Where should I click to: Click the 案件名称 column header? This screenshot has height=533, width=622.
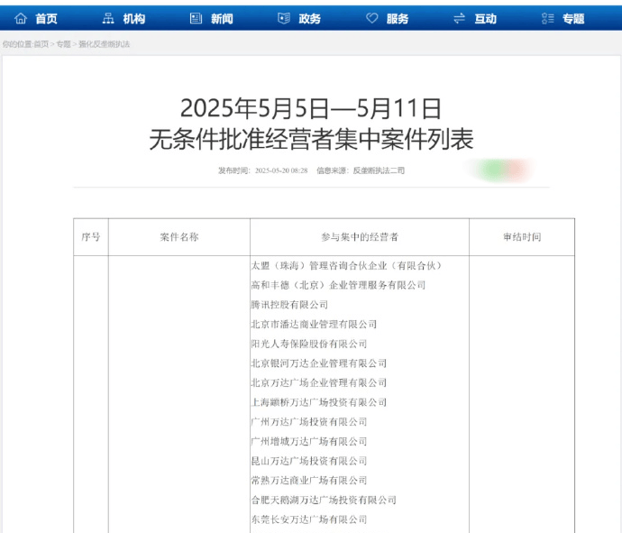tap(179, 237)
